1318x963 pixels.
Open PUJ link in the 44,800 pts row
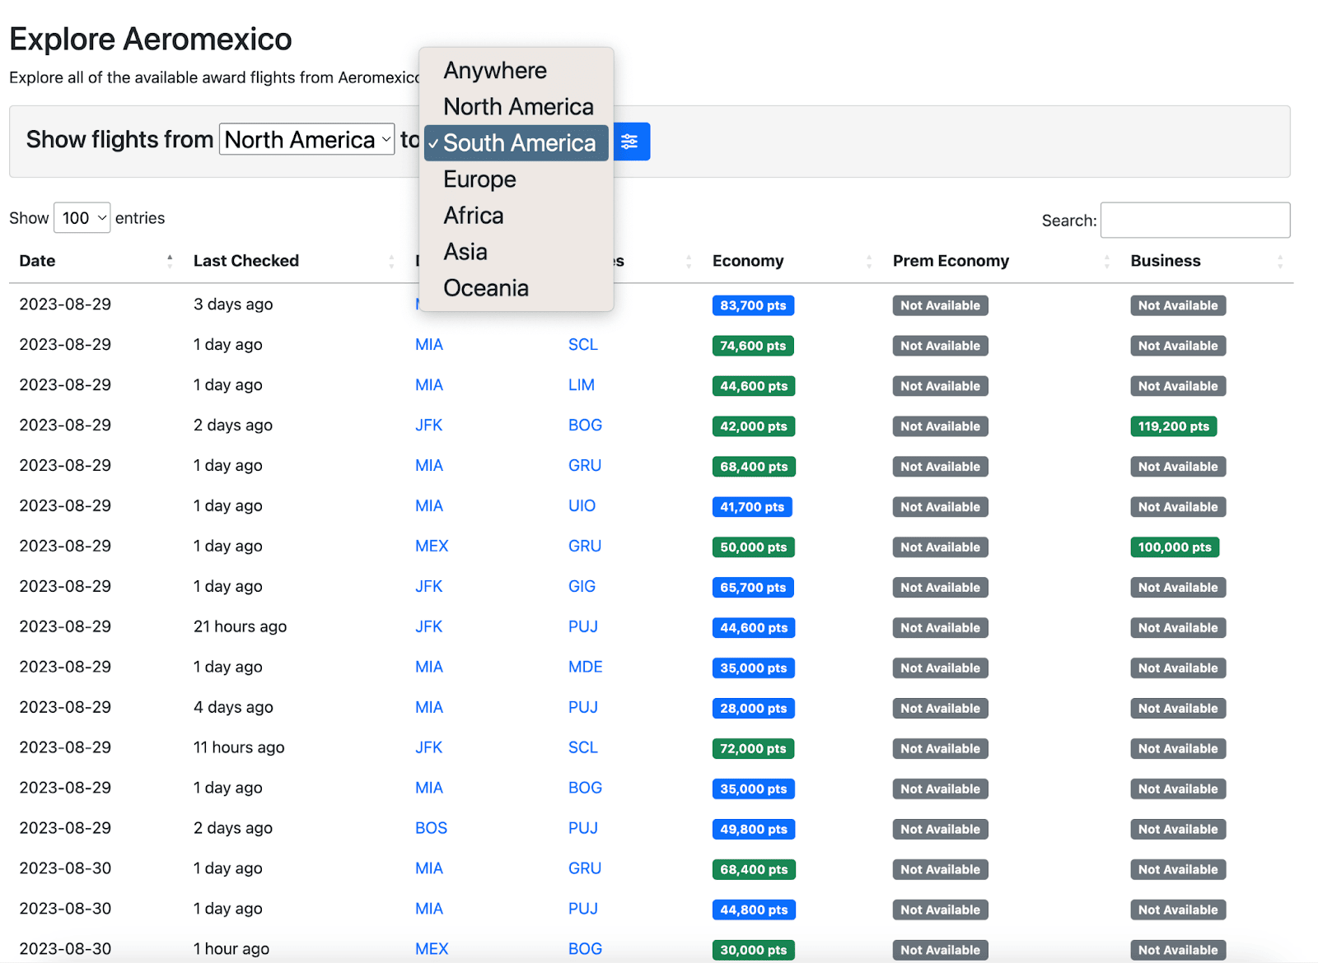pos(583,909)
